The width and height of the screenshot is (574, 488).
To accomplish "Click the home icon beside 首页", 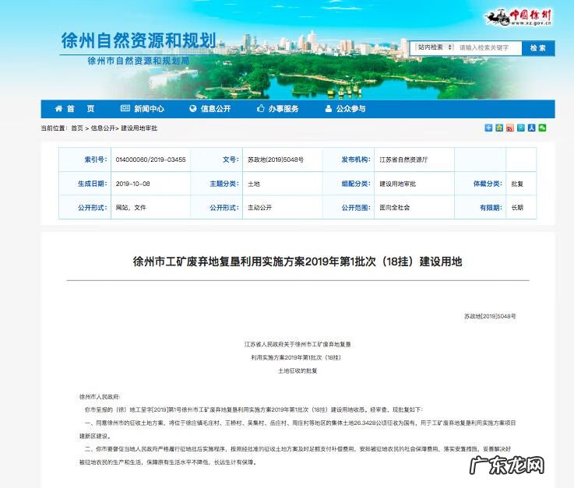I will pyautogui.click(x=58, y=109).
